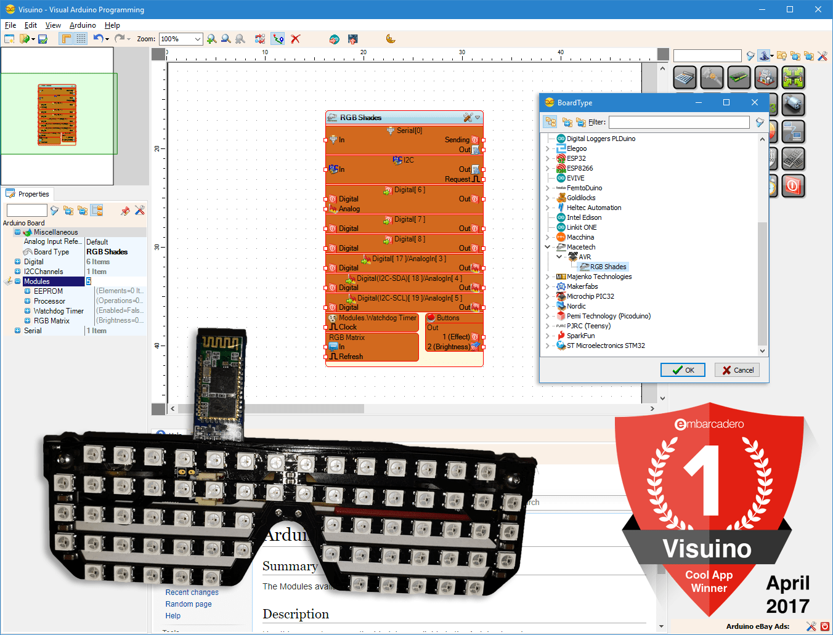Toggle the rulers display button

(66, 39)
